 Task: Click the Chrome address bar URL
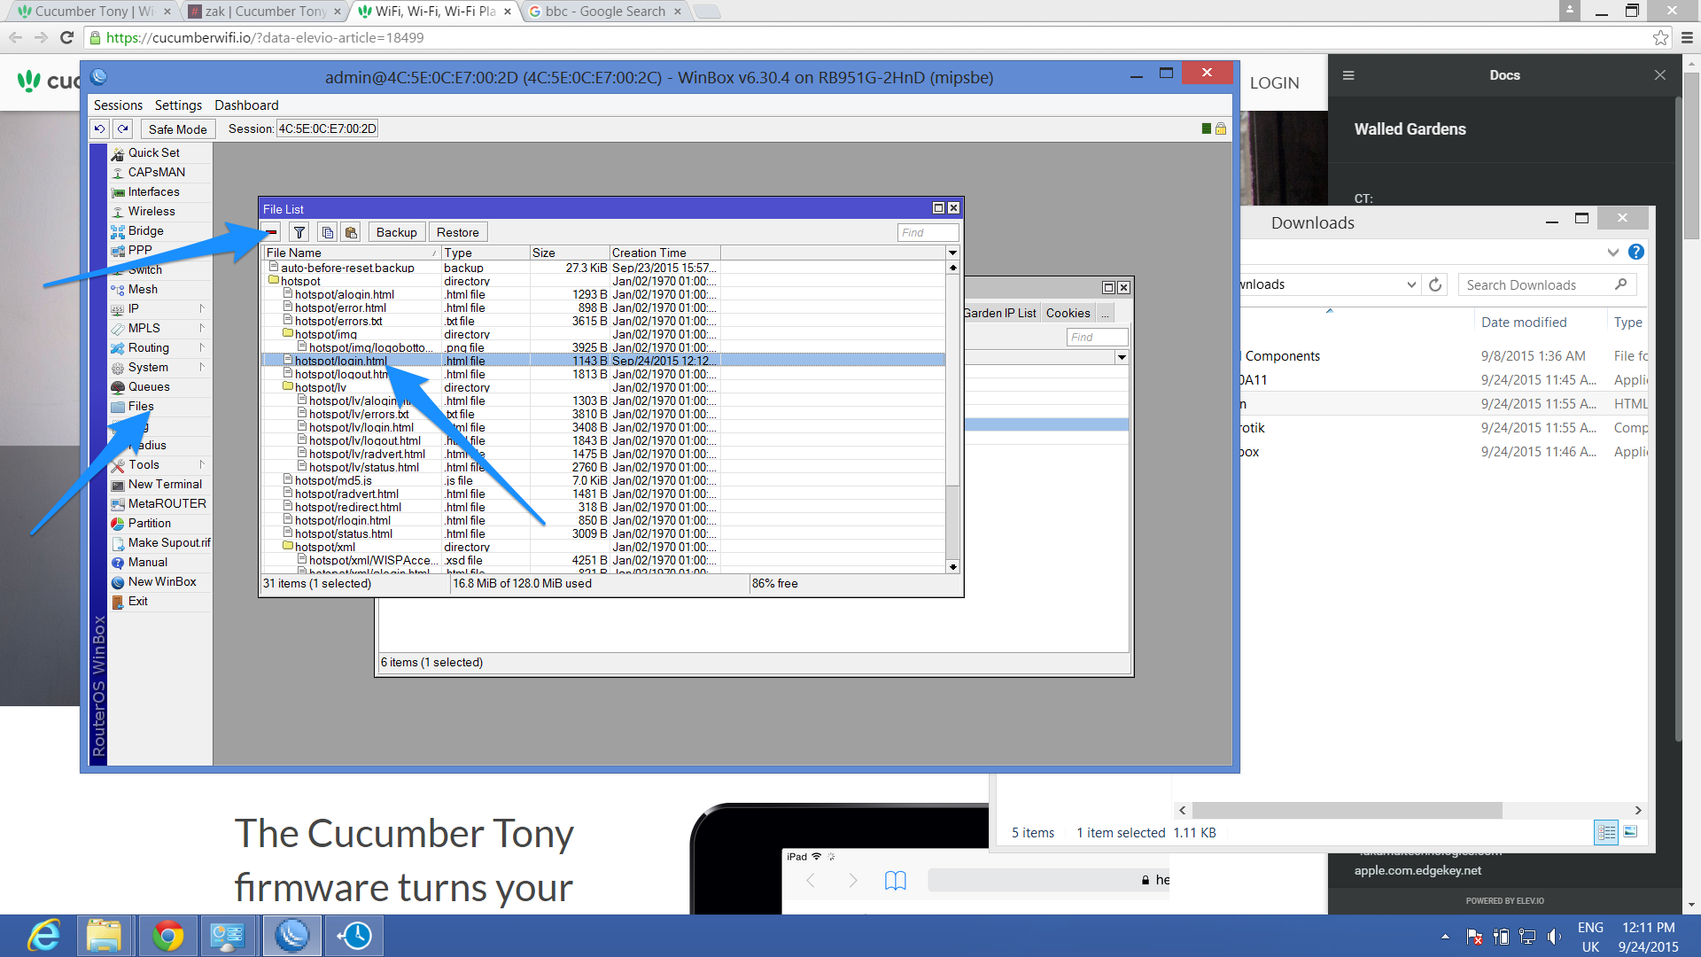coord(265,37)
